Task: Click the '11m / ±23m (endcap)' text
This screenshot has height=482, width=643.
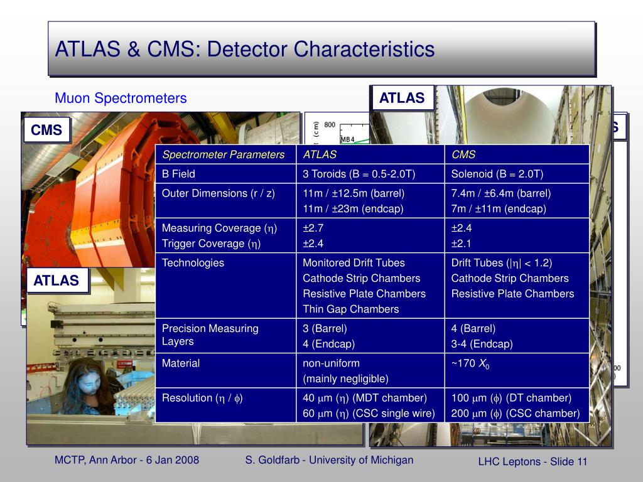Action: 353,208
